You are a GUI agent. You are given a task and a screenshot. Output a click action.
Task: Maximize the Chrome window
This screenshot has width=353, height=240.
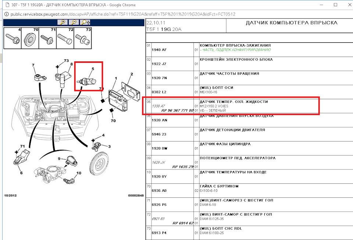(335, 5)
